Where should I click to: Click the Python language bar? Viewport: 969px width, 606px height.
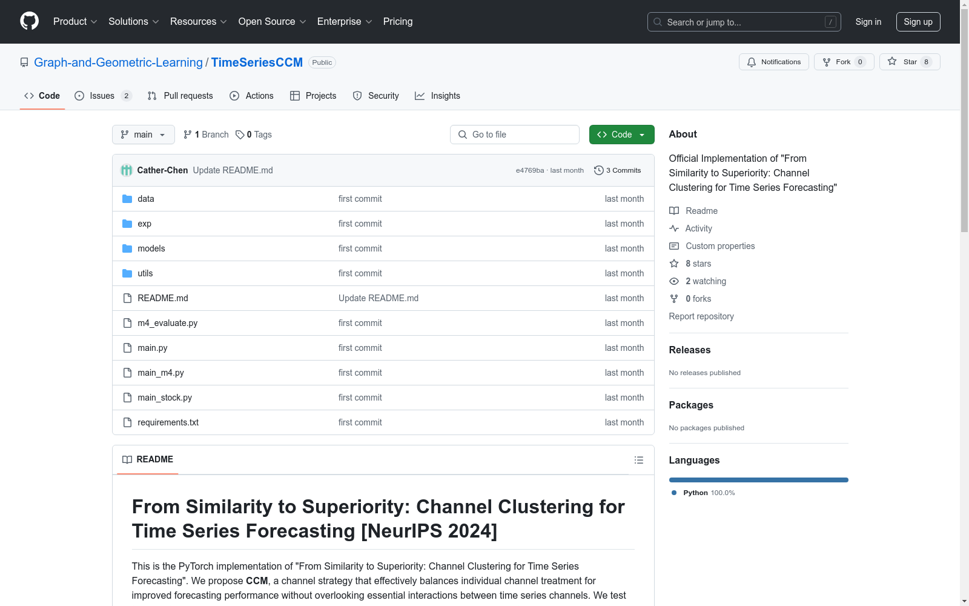click(759, 480)
